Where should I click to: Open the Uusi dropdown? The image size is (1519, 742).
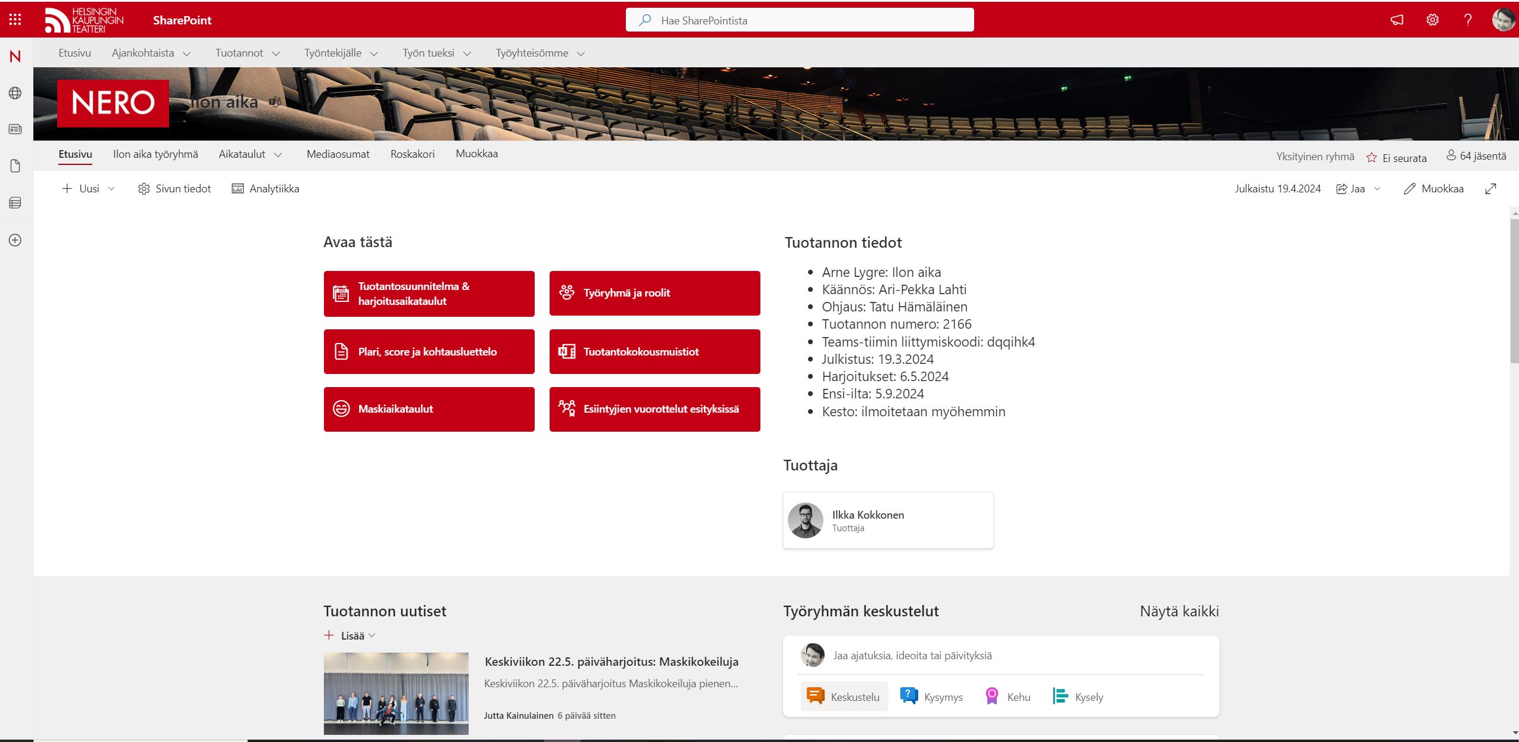point(88,189)
